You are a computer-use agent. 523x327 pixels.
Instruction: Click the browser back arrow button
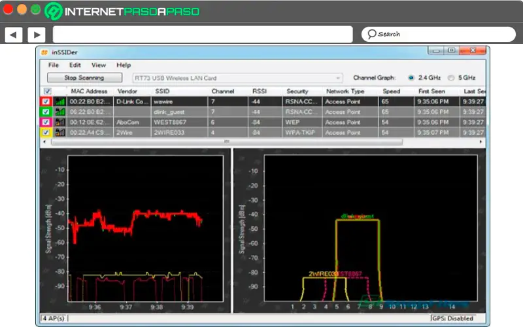tap(13, 35)
